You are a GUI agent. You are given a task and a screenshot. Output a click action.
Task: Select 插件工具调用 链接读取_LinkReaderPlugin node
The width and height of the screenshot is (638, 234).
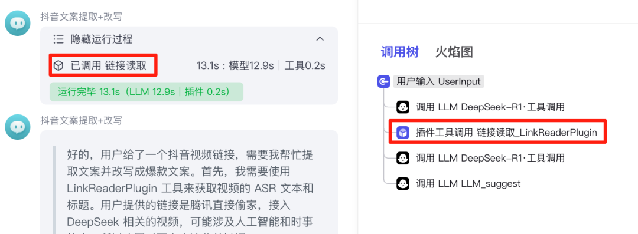pyautogui.click(x=497, y=131)
